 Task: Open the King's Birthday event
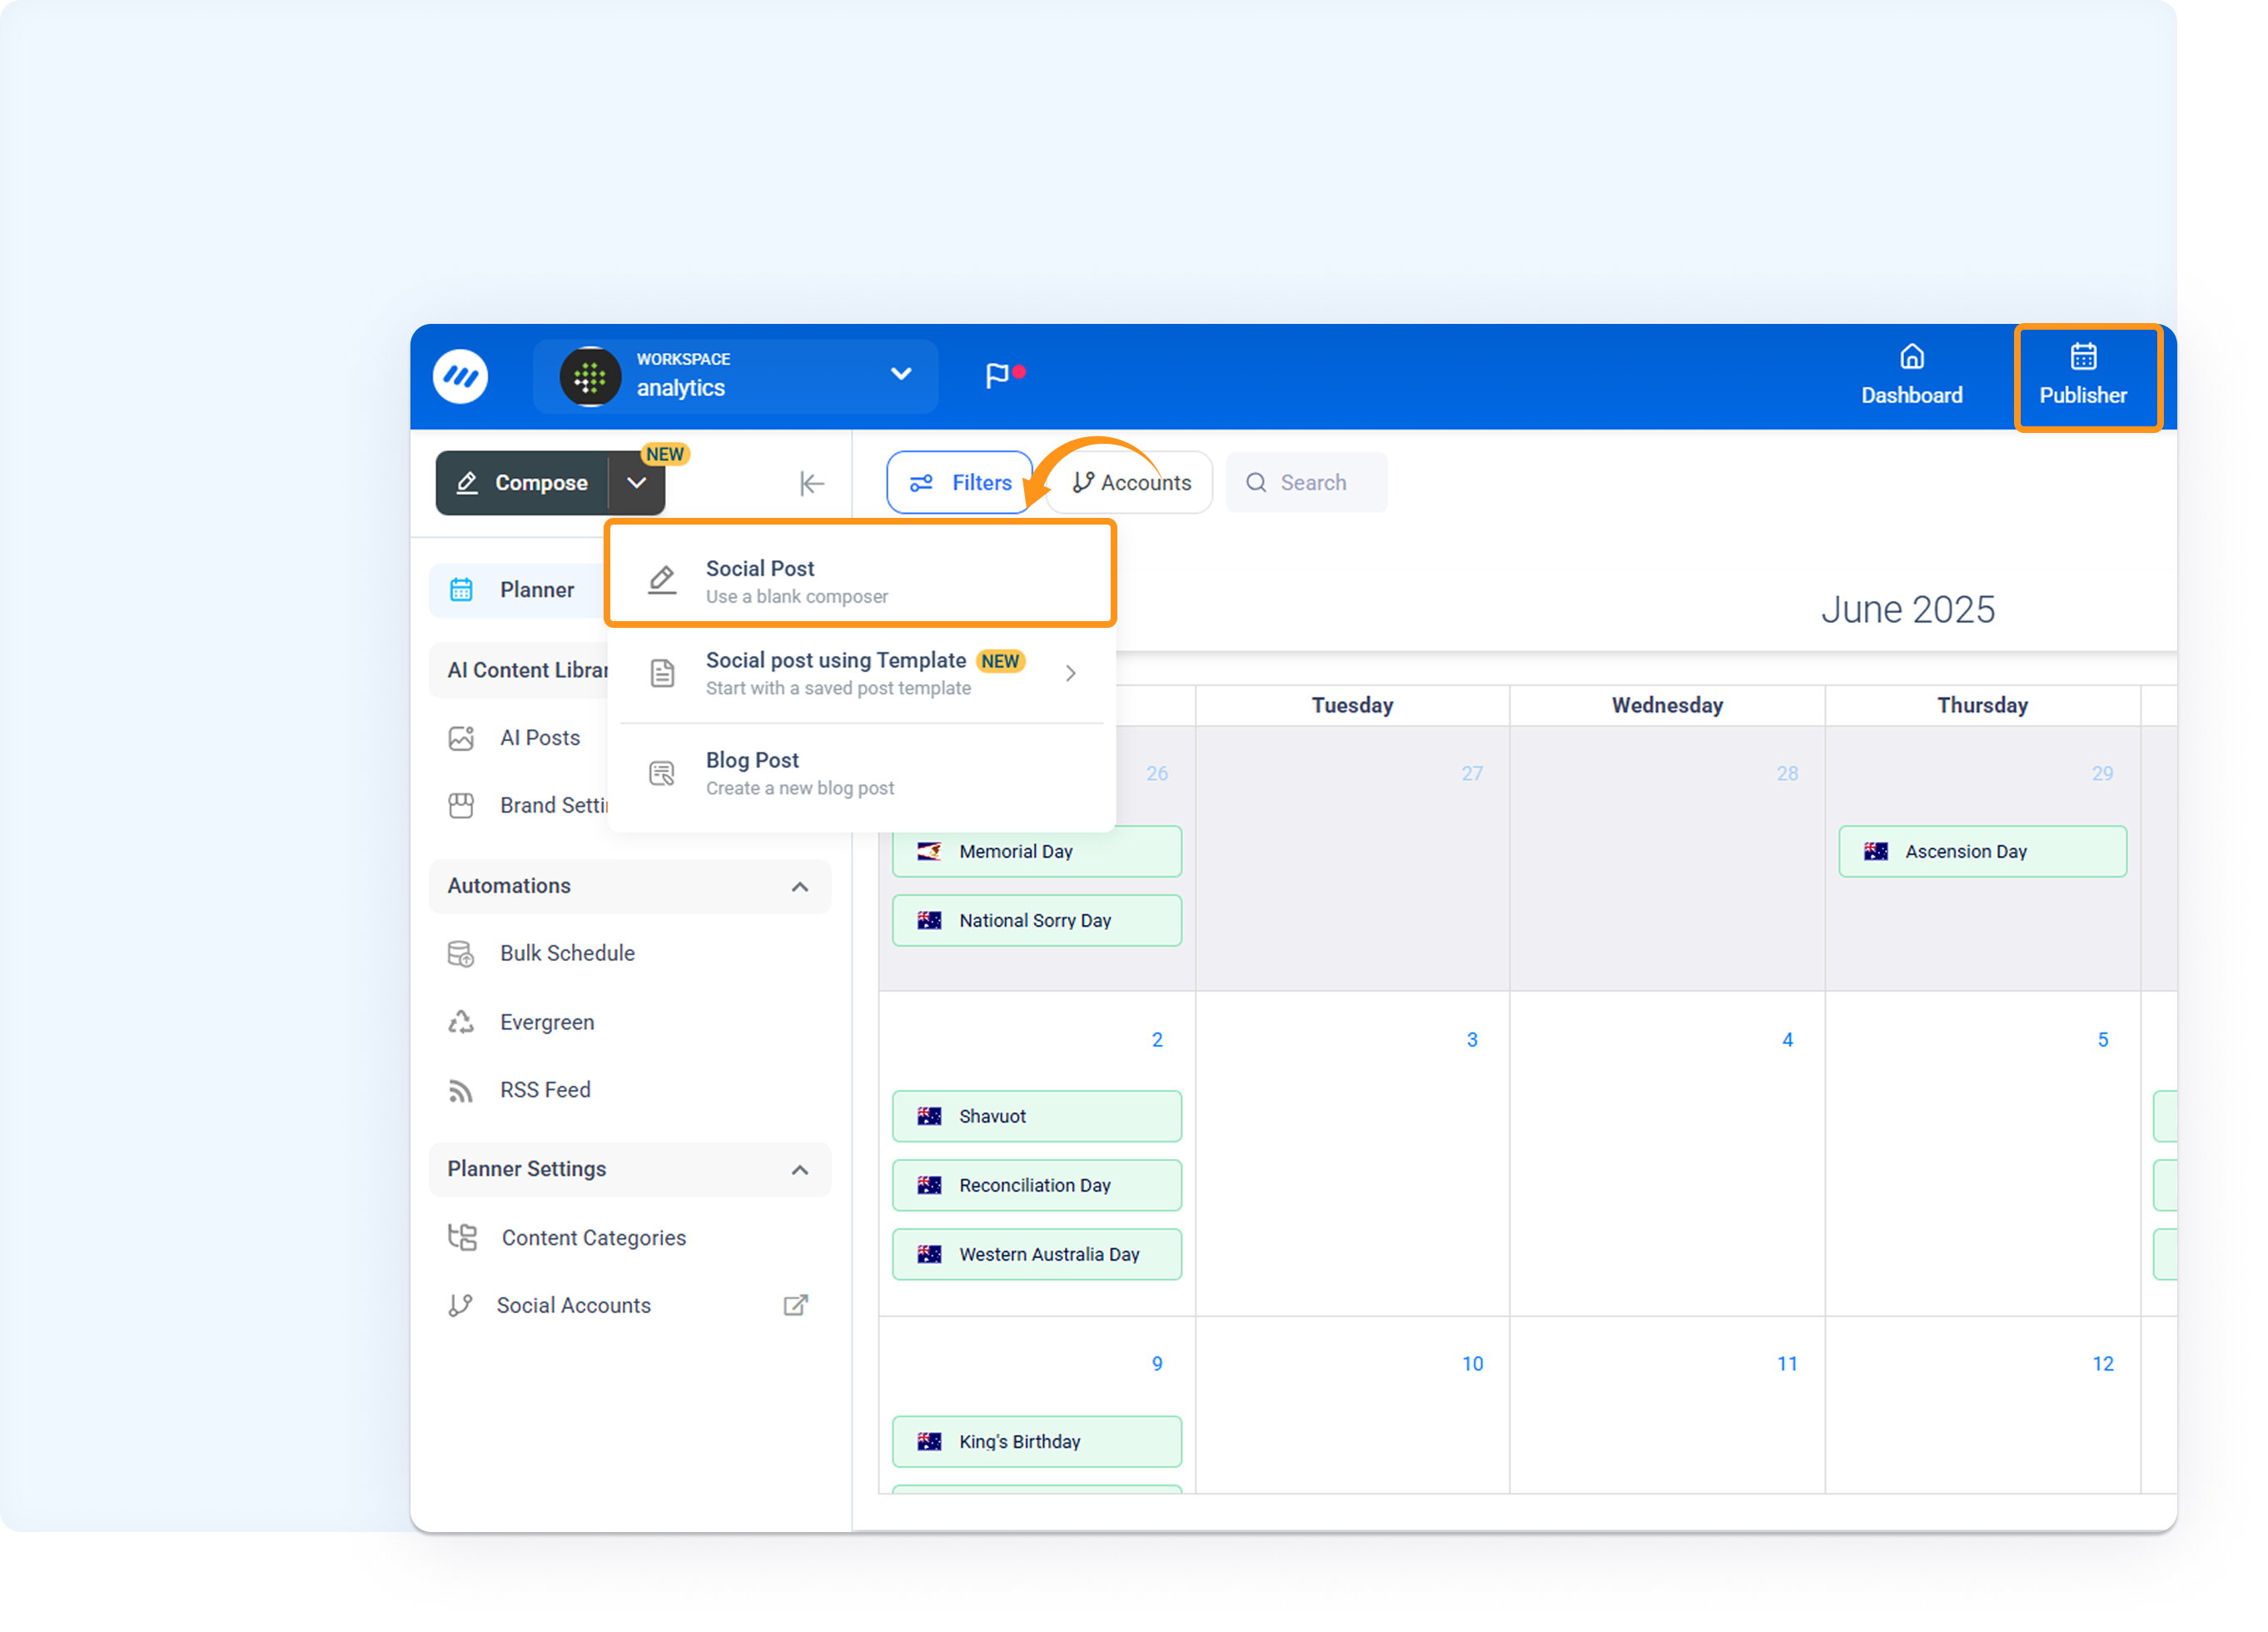click(1036, 1442)
